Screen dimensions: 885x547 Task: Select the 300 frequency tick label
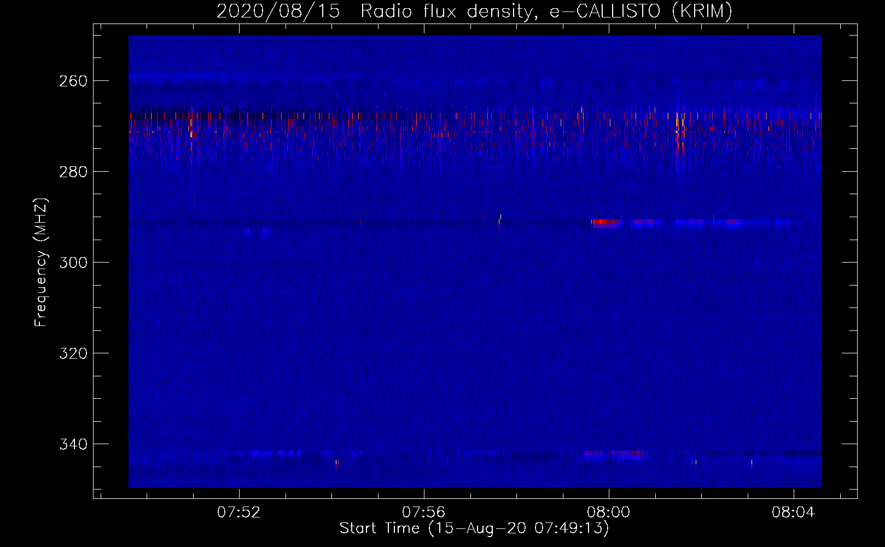[x=73, y=263]
